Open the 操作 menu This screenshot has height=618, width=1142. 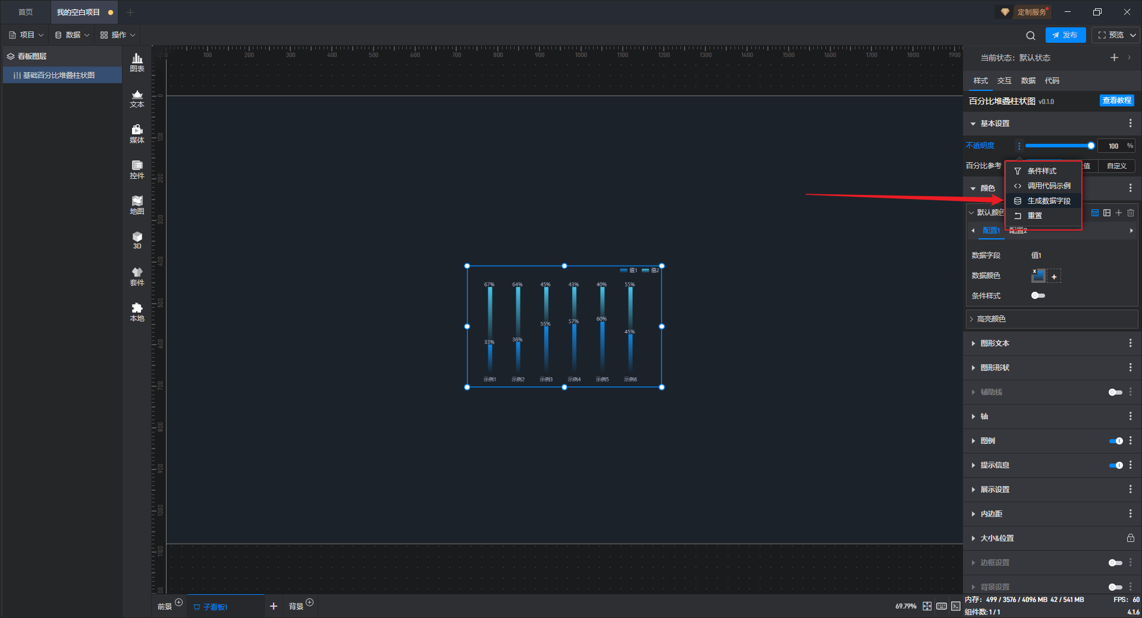point(118,35)
